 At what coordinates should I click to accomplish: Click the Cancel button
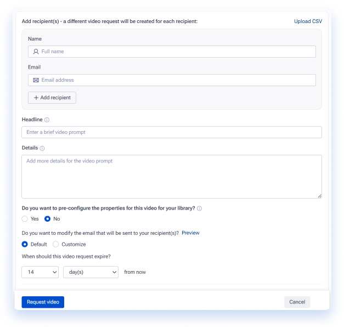coord(297,302)
